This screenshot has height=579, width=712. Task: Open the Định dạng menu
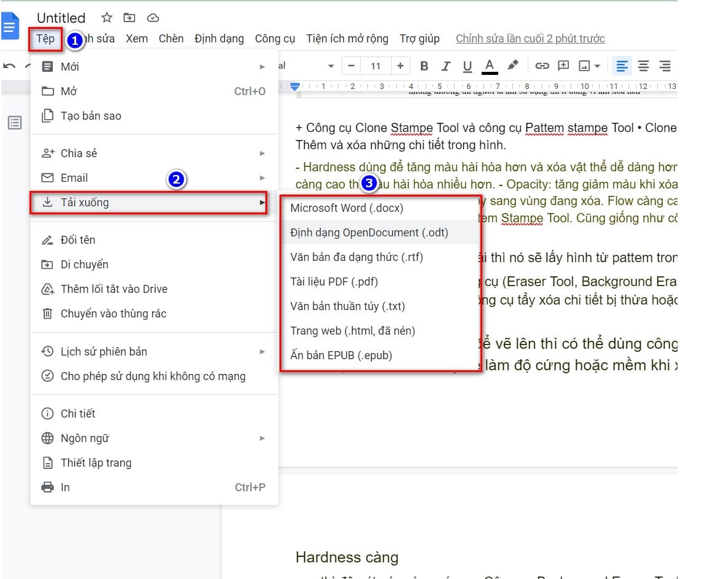[x=219, y=39]
